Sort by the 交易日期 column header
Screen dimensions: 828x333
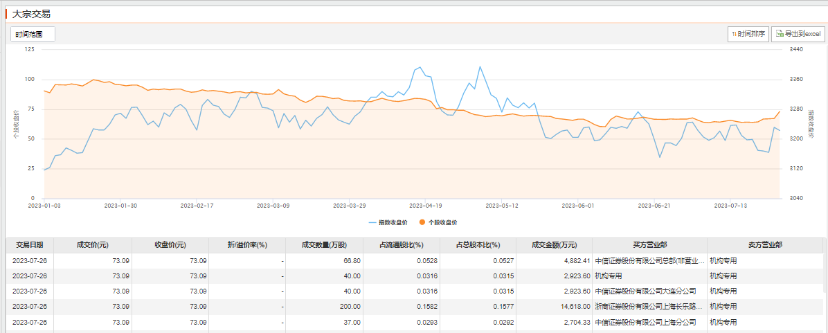point(30,245)
